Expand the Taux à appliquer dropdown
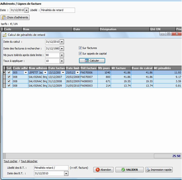Viewport: 182px width, 180px height. coord(62,61)
